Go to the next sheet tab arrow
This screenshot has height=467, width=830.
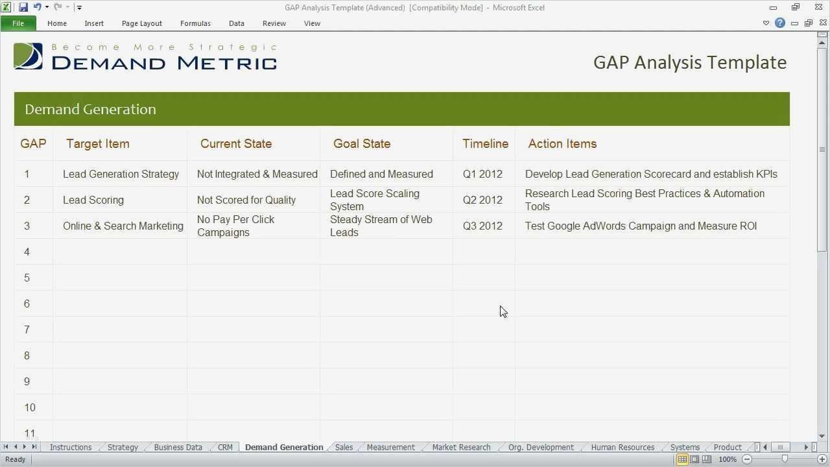(25, 447)
